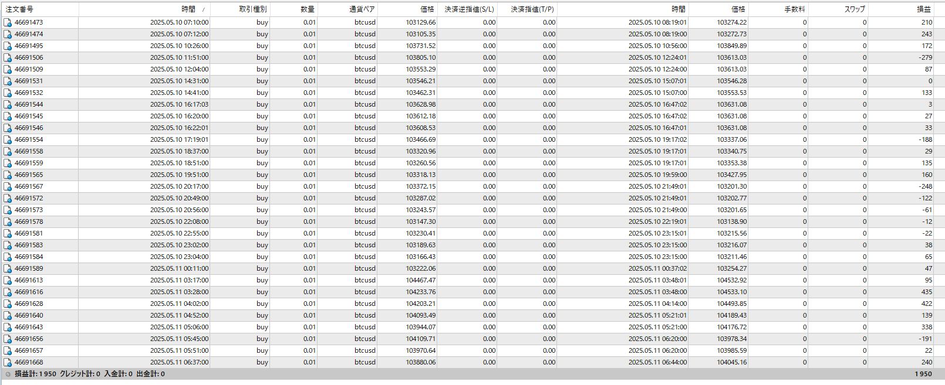The height and width of the screenshot is (385, 945).
Task: Click open price 103805.10
Action: [421, 57]
